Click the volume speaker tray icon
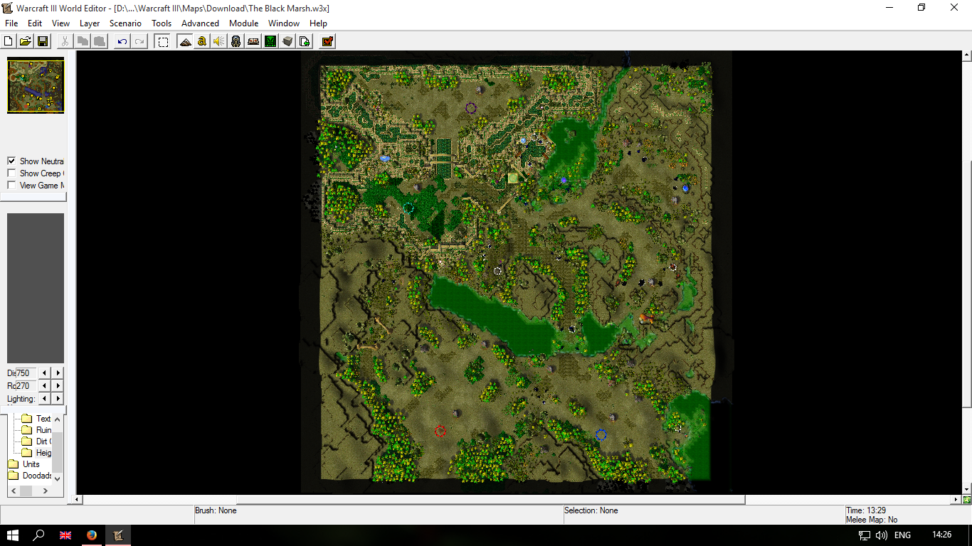The width and height of the screenshot is (972, 546). pos(882,535)
